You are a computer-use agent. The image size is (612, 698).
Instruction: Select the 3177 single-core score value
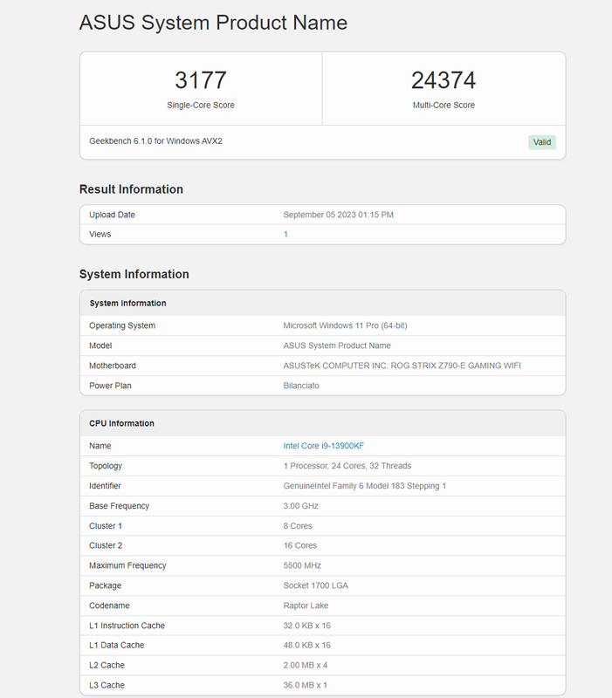pos(201,80)
